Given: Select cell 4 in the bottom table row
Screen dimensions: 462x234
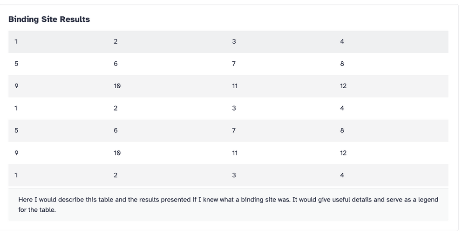Looking at the screenshot, I should [391, 175].
